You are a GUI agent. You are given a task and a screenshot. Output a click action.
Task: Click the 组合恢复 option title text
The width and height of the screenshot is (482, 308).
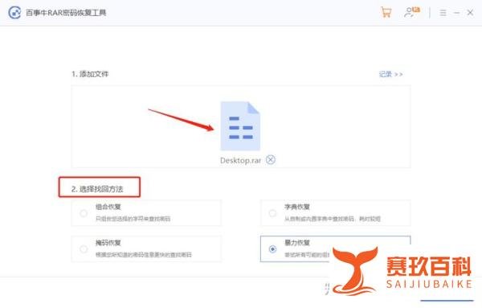(108, 207)
